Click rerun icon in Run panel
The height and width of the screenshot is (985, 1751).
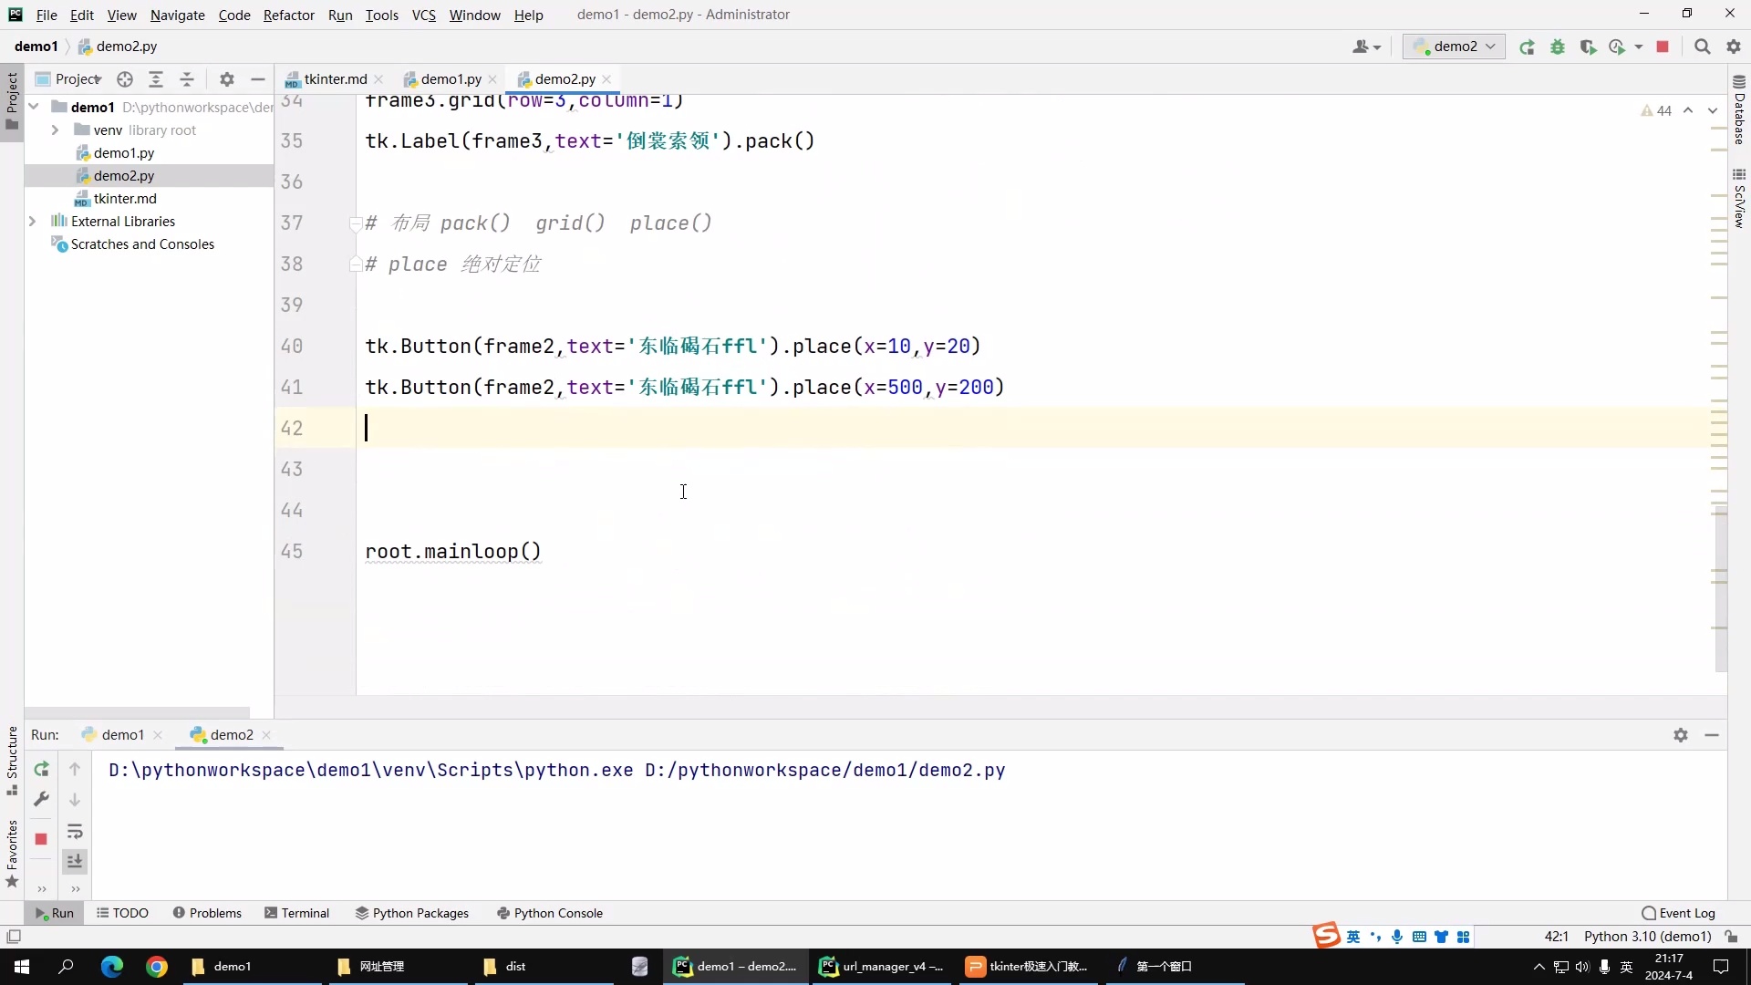point(41,769)
